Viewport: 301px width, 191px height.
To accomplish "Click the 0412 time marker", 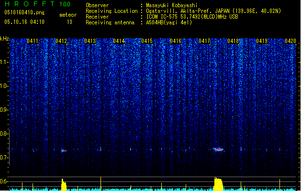I will [x=61, y=41].
